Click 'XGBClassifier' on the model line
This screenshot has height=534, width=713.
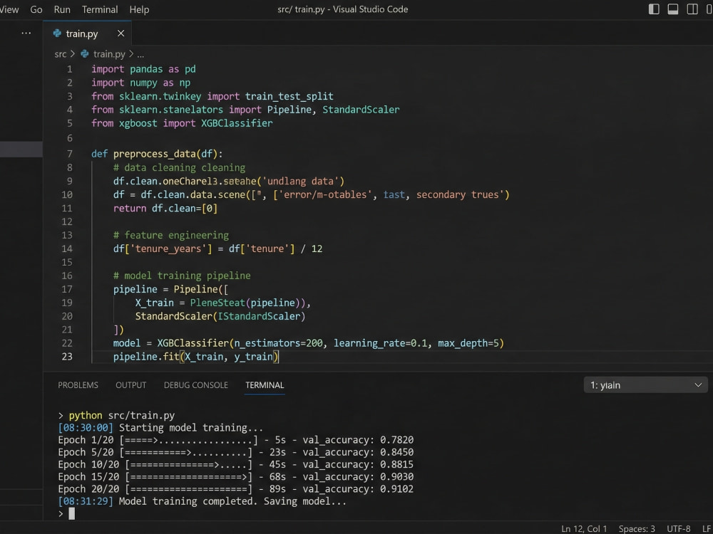pos(193,343)
